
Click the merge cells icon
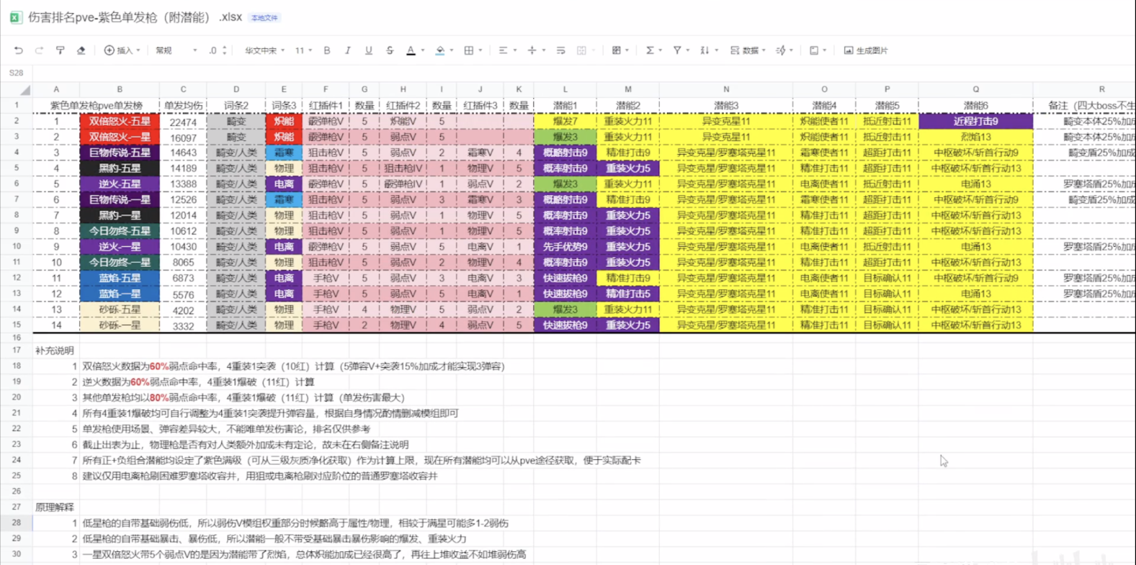[x=581, y=50]
